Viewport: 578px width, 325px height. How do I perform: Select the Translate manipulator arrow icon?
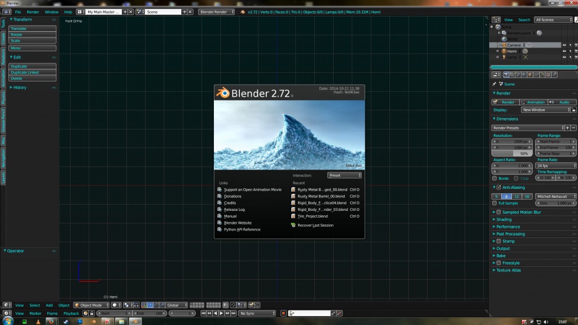[x=150, y=305]
